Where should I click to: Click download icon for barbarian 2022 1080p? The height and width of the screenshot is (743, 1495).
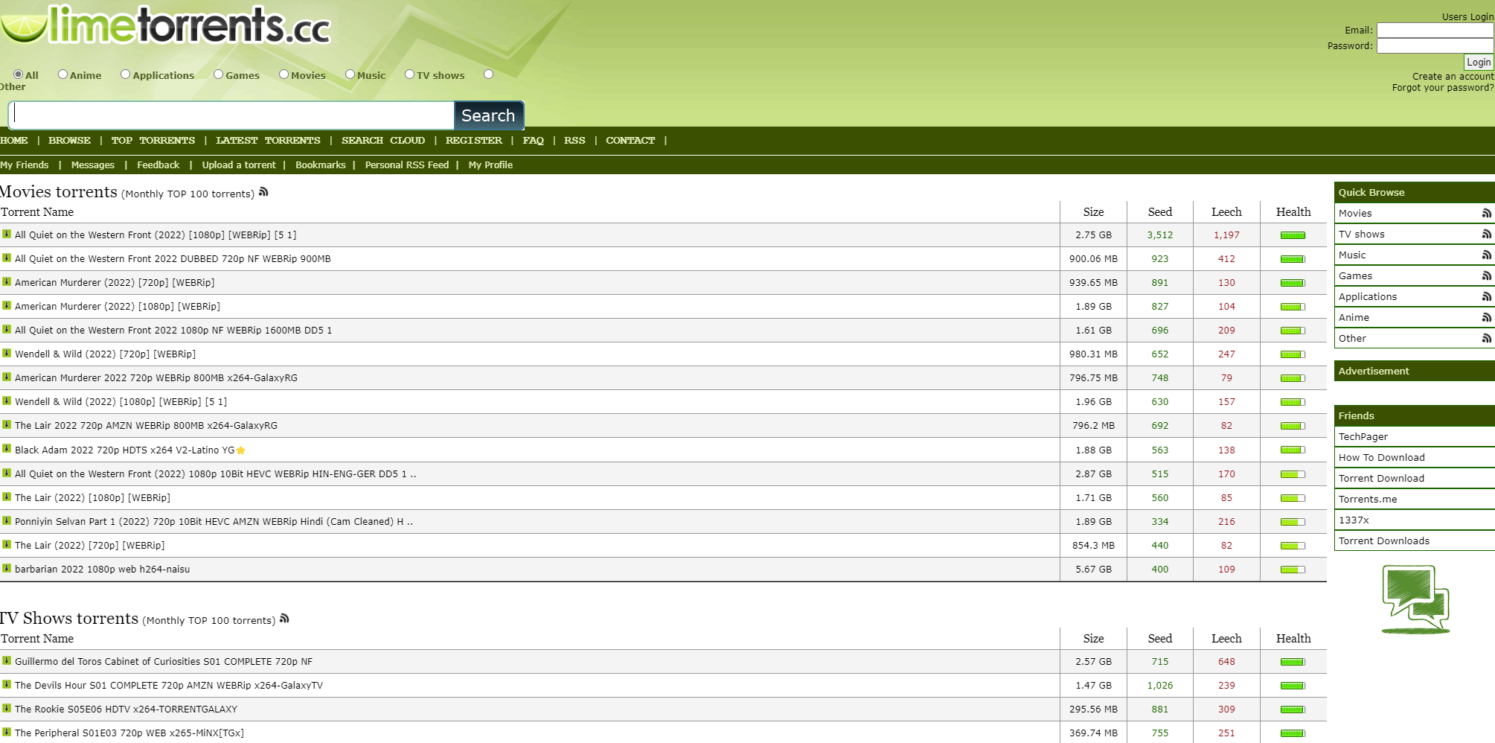click(7, 568)
